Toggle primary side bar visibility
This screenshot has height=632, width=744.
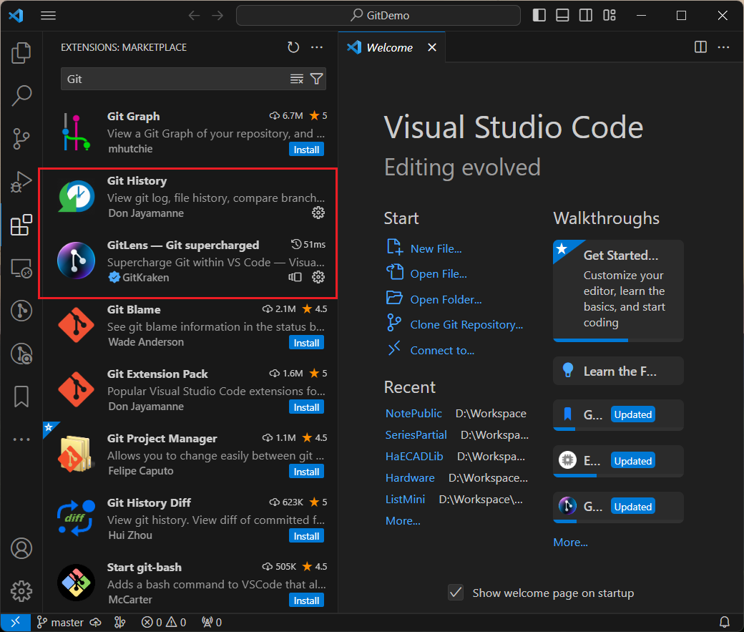point(539,16)
